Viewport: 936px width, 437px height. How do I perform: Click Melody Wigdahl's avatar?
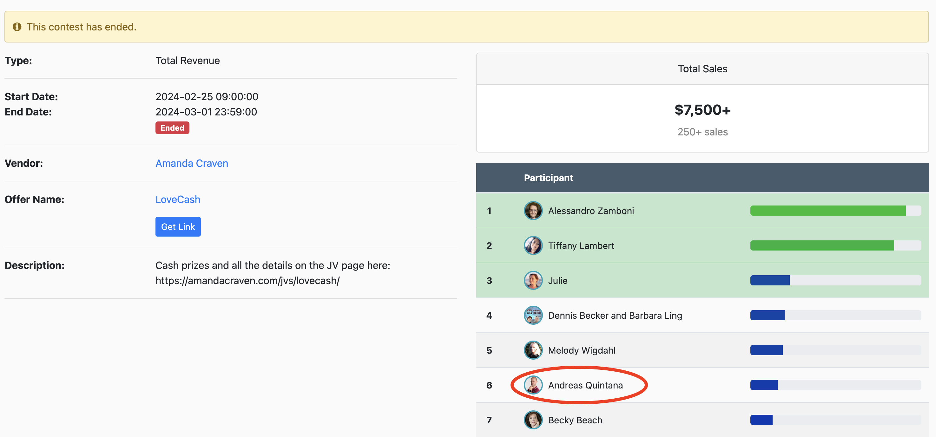click(x=533, y=350)
